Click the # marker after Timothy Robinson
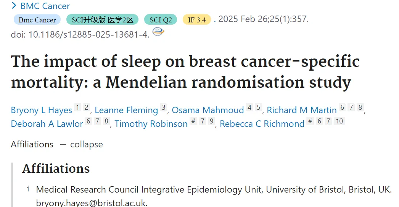The image size is (399, 207). (x=193, y=121)
